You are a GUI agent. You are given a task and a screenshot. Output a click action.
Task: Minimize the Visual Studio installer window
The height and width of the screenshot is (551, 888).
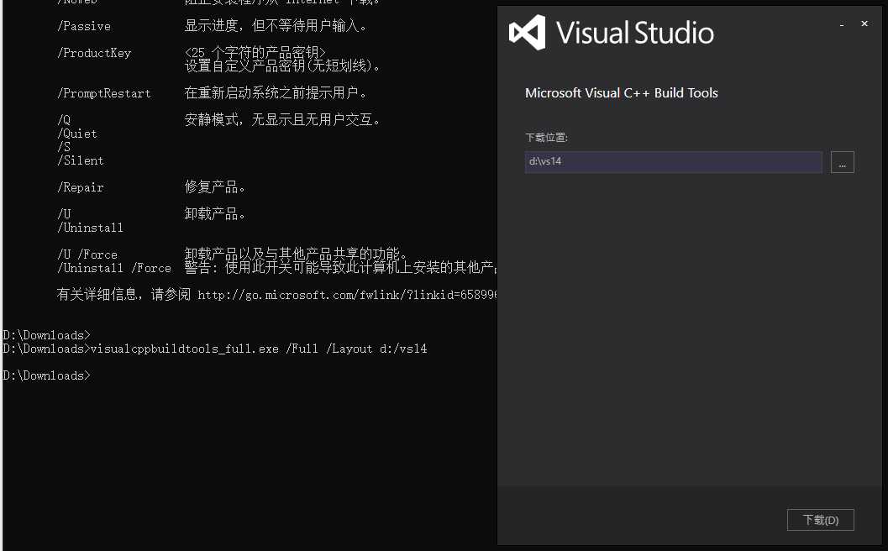pyautogui.click(x=842, y=24)
